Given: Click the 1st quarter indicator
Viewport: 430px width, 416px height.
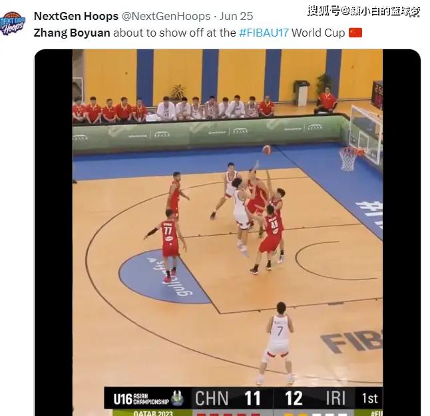Looking at the screenshot, I should [x=369, y=398].
